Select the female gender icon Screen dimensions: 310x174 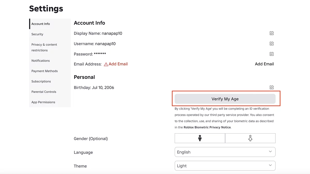250,138
